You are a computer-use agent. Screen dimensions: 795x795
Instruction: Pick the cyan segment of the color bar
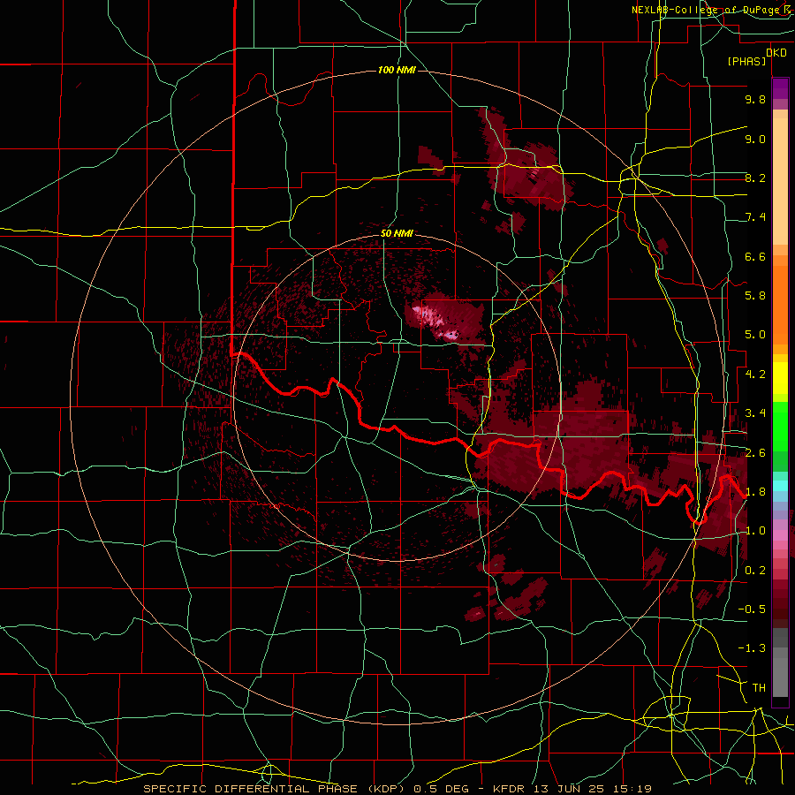780,486
